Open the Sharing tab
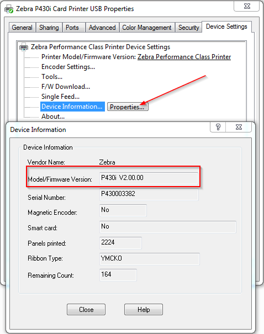The image size is (264, 334). tap(49, 28)
